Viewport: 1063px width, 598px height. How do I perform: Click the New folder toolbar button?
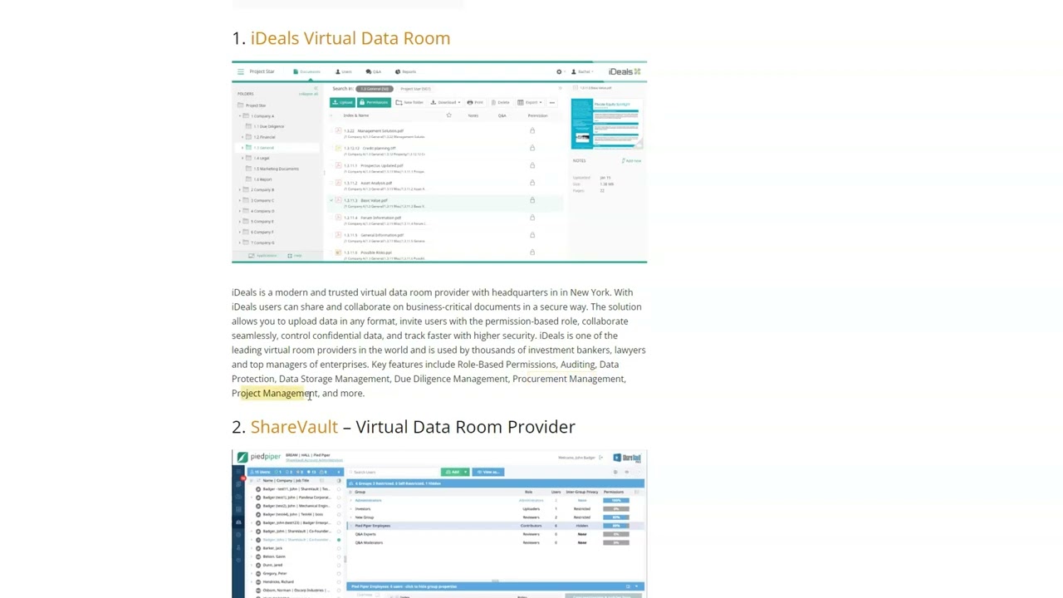click(x=410, y=102)
